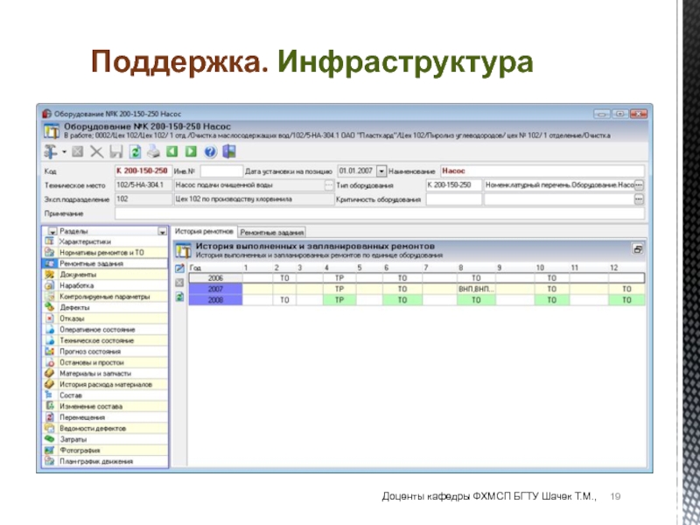Open the Дефекты section in sidebar
700x525 pixels.
click(x=73, y=308)
